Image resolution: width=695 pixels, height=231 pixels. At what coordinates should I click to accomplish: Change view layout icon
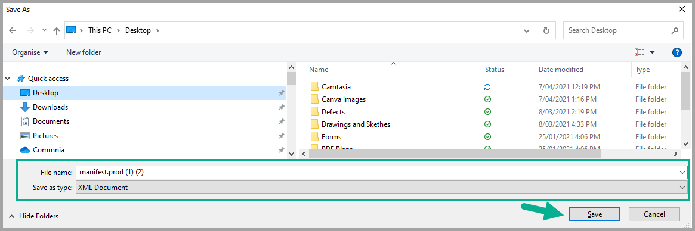point(639,52)
